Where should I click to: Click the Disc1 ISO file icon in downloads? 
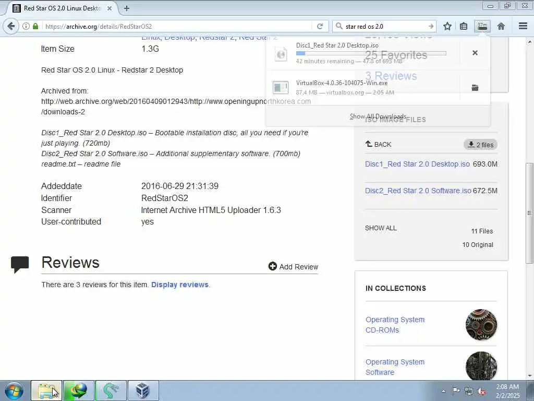[x=281, y=54]
